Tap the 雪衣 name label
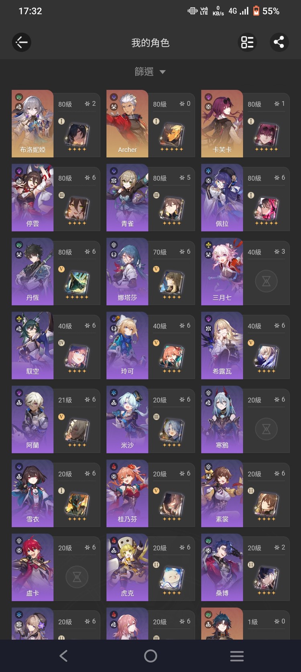 point(33,519)
